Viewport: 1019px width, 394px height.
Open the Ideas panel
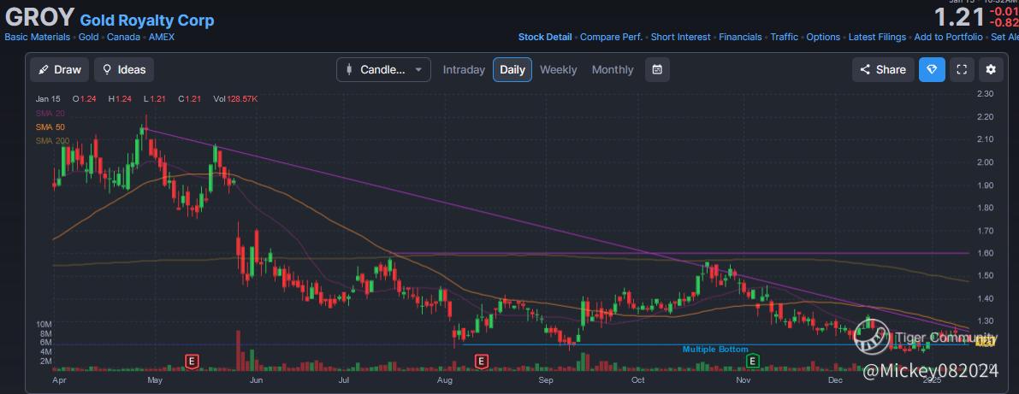124,69
